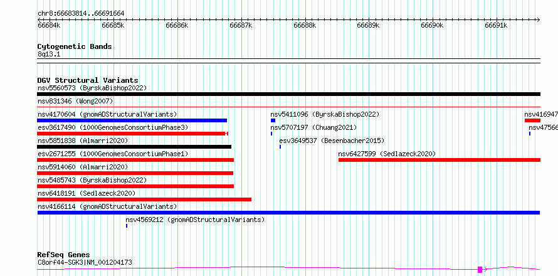Click the 66688k ruler tick label
Image resolution: width=558 pixels, height=276 pixels.
coord(305,25)
